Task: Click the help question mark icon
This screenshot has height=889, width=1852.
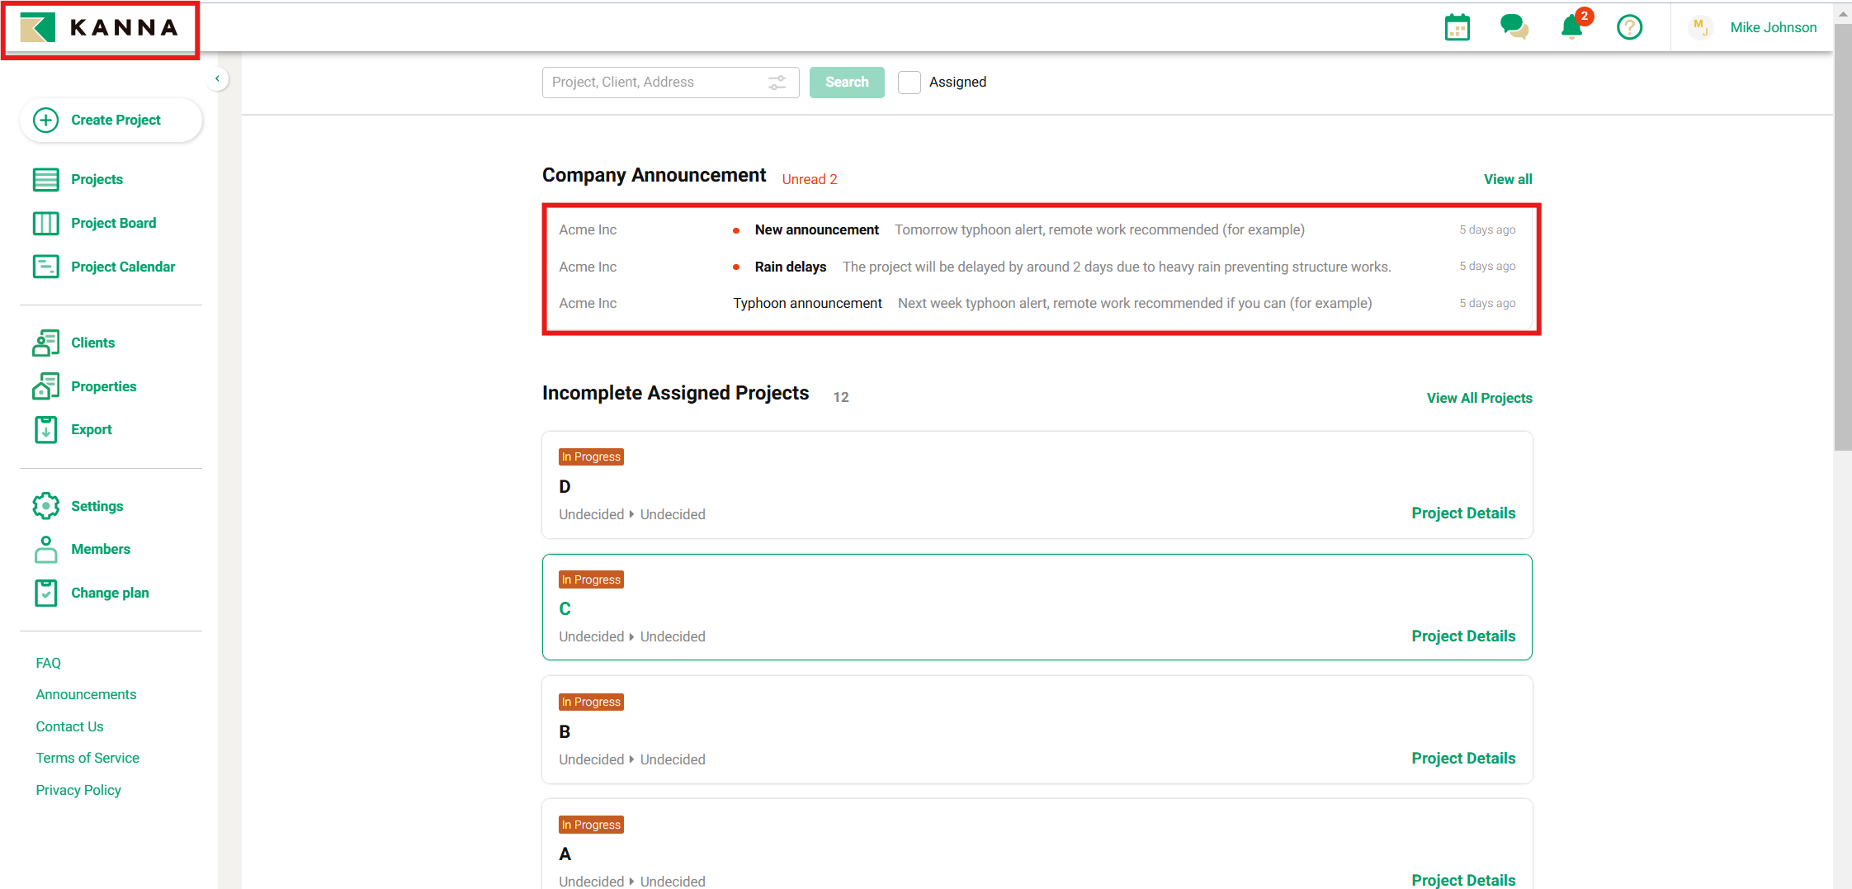Action: pos(1629,27)
